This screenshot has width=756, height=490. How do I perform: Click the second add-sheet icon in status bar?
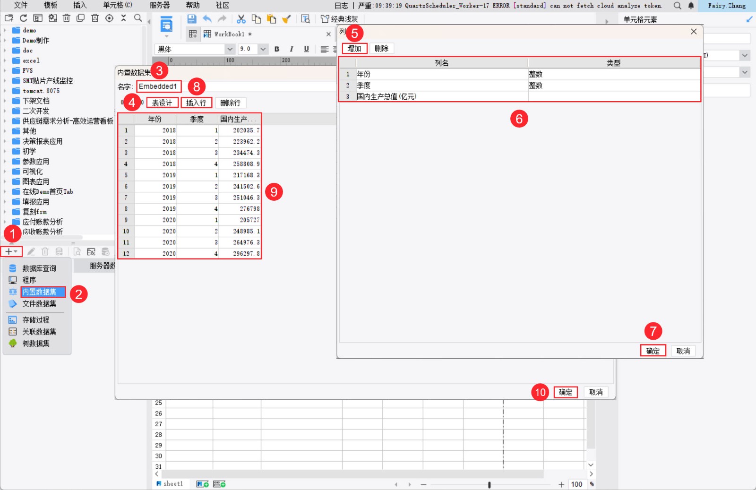click(x=219, y=484)
